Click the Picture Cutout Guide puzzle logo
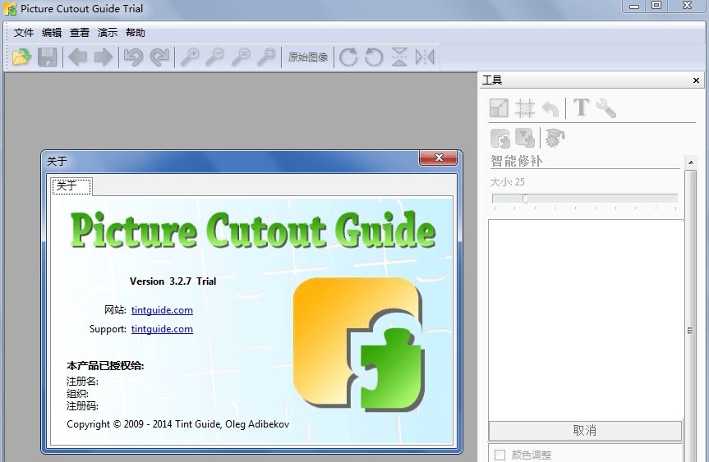The width and height of the screenshot is (709, 462). click(x=358, y=345)
